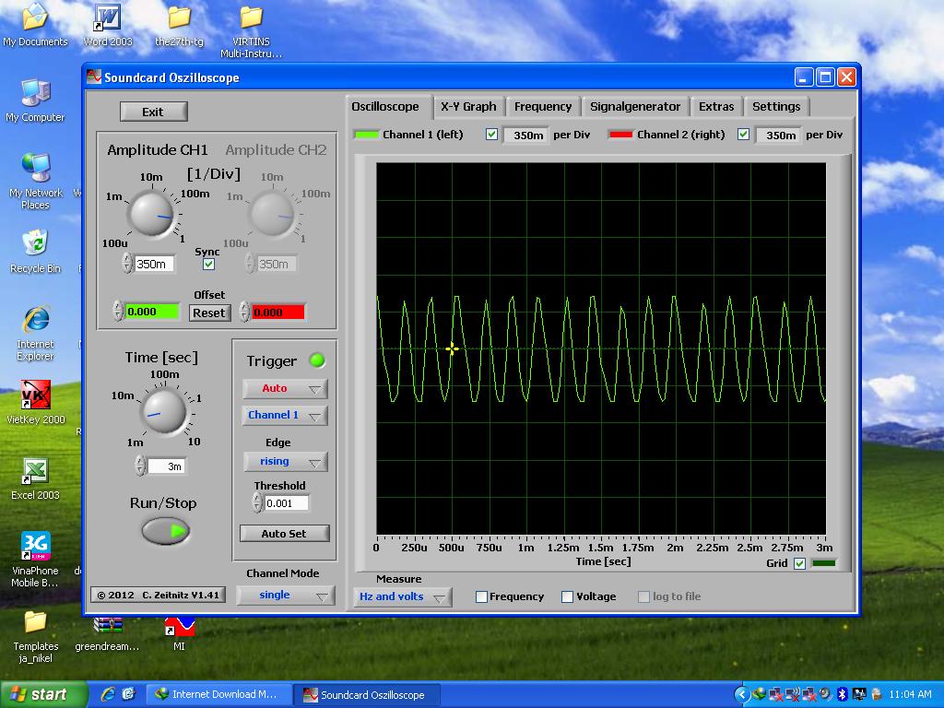
Task: Click the green Channel 1 color swatch
Action: point(367,135)
